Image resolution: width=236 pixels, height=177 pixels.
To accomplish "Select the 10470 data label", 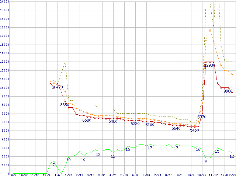I will (57, 87).
